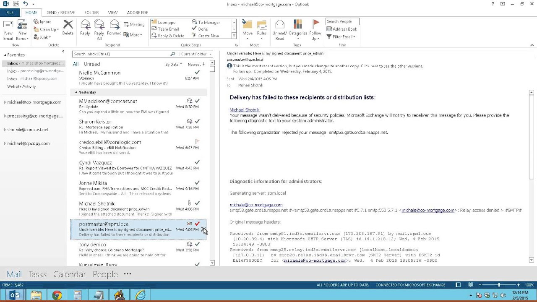Reply with a Meeting
537x302 pixels.
tap(134, 24)
